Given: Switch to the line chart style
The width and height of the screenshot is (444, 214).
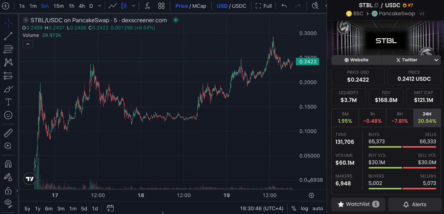Looking at the screenshot, I should (113, 6).
